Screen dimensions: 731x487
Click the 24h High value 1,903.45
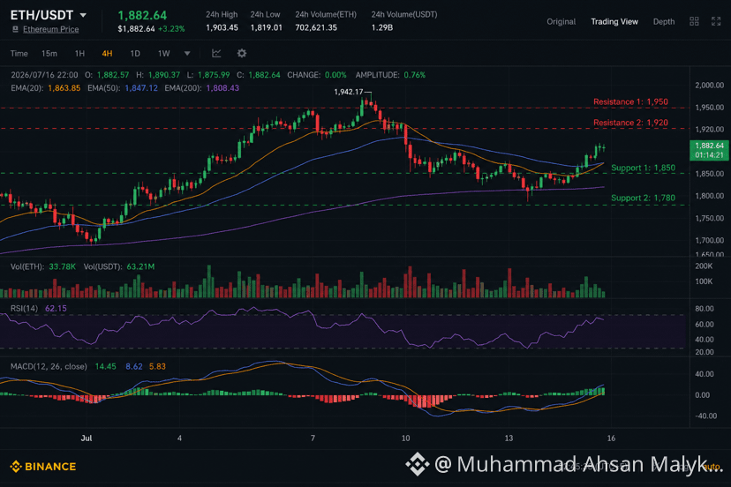pos(222,27)
